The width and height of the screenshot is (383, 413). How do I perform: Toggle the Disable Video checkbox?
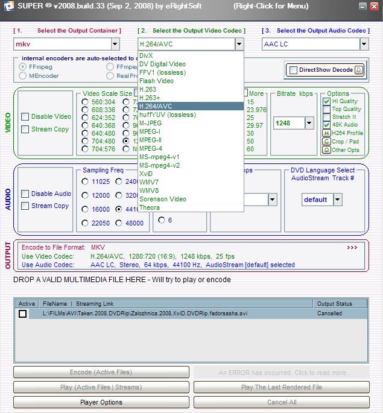coord(25,116)
